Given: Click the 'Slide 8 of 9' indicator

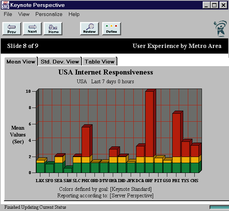Looking at the screenshot, I should pyautogui.click(x=23, y=46).
